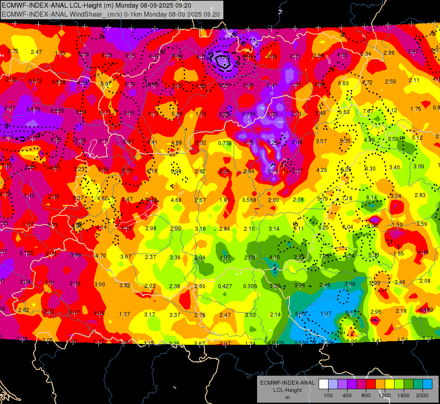Click the dark green legend swatch
The width and height of the screenshot is (440, 404).
(x=409, y=384)
